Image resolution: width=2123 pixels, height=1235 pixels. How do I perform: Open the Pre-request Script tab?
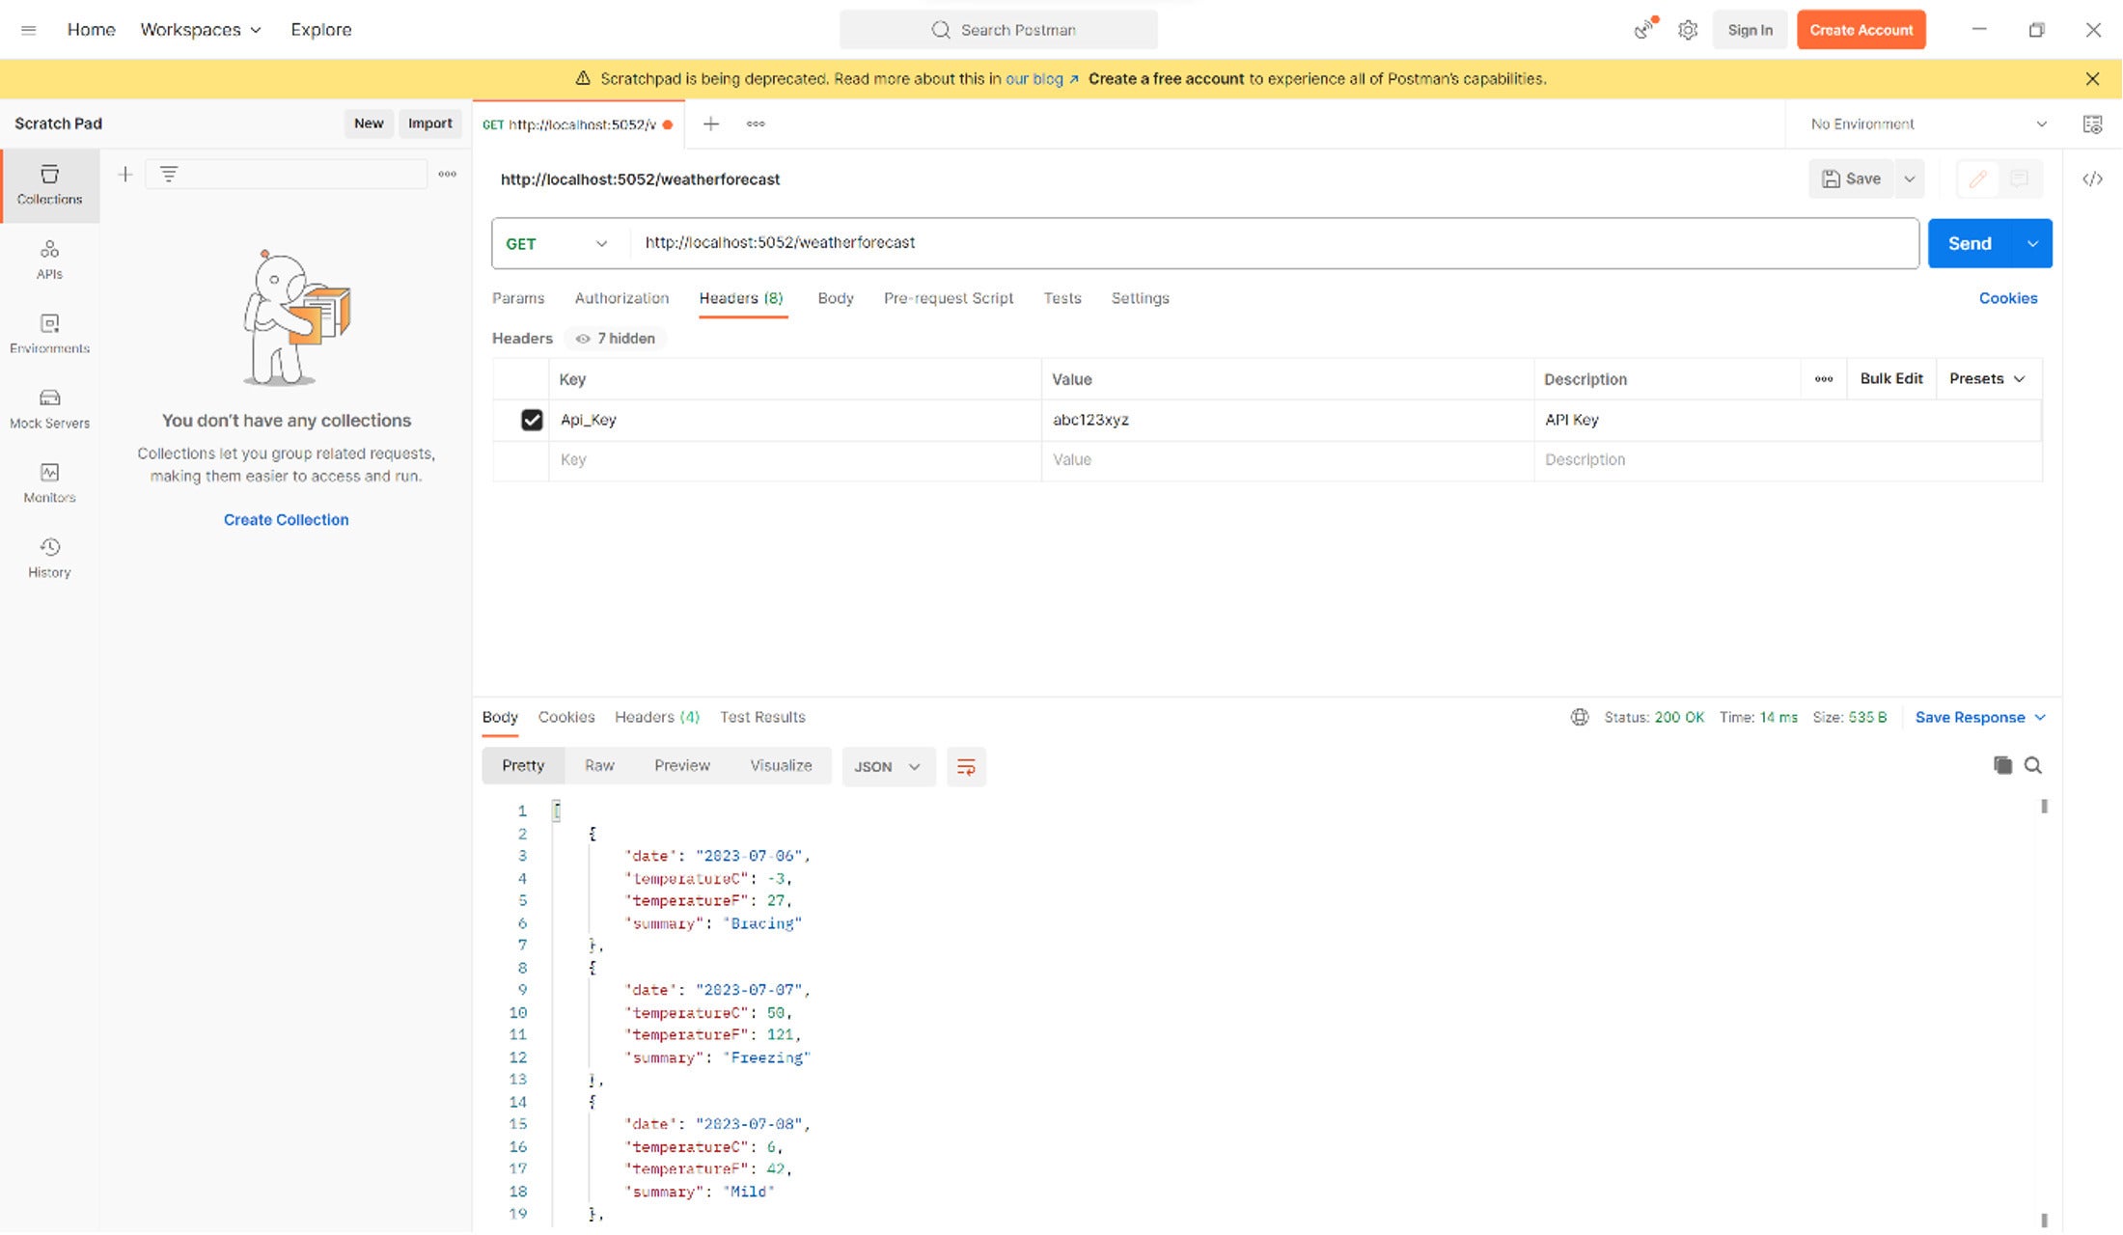[x=949, y=298]
